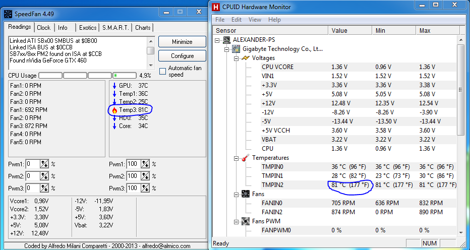Collapse the ALEXANDER-PS tree node
This screenshot has height=250, width=470.
tap(217, 40)
